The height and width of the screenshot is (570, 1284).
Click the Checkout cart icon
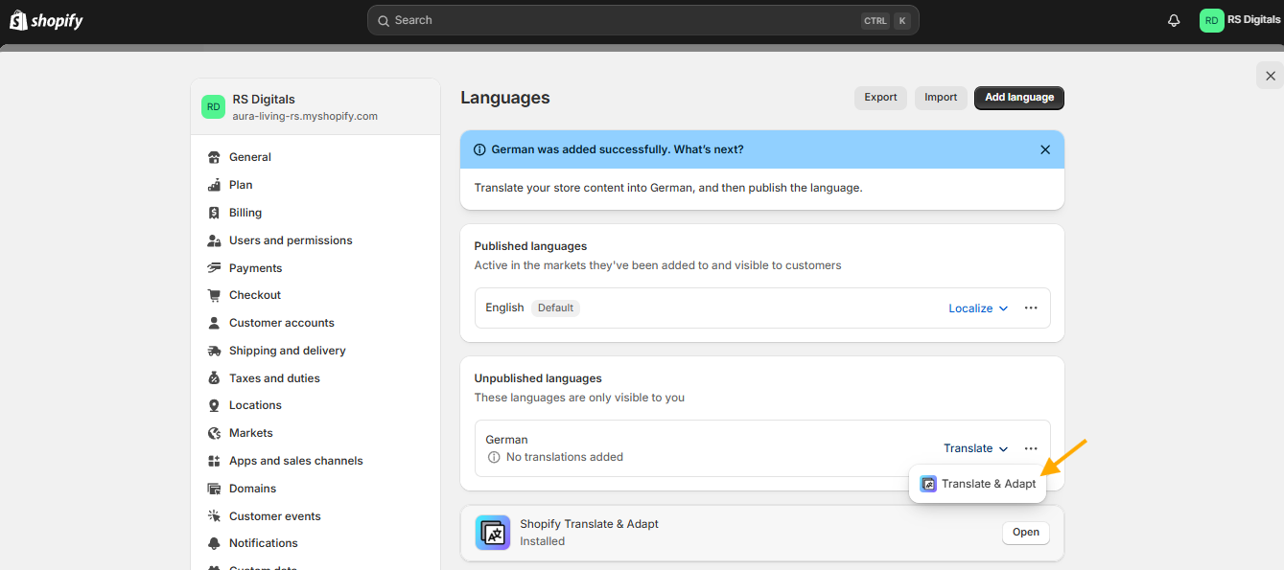(x=214, y=295)
